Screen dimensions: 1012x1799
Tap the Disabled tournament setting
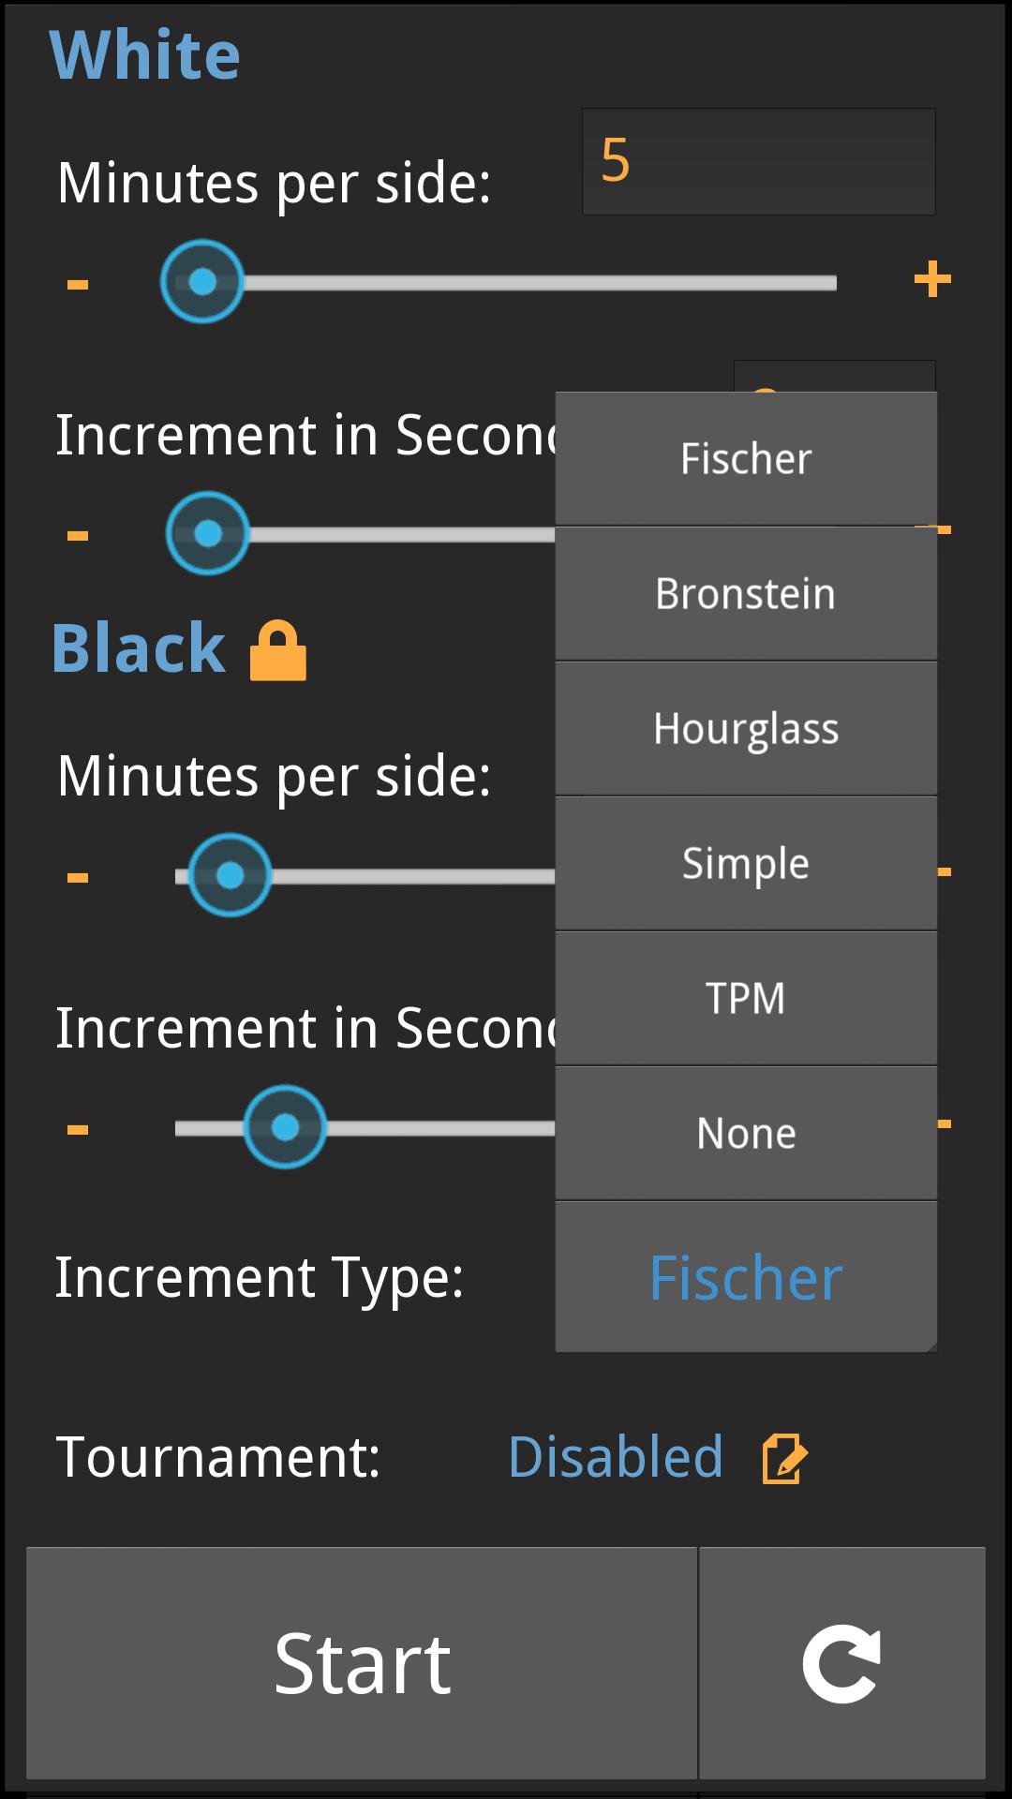point(616,1457)
